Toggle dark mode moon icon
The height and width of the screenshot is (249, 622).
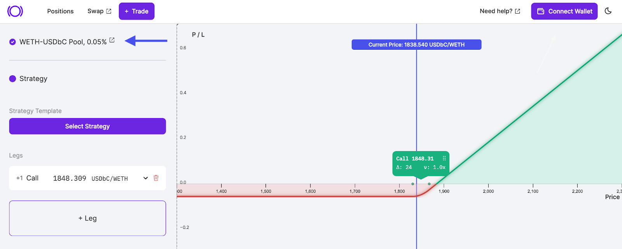pyautogui.click(x=608, y=11)
